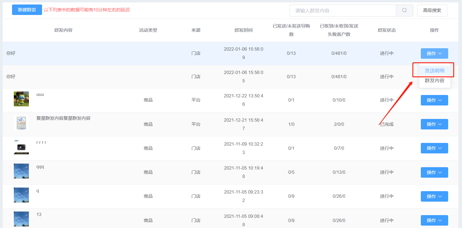Click the 来源 column header
462x228 pixels.
tap(196, 30)
